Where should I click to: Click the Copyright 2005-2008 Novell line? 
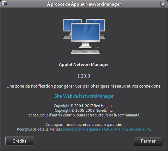click(84, 110)
